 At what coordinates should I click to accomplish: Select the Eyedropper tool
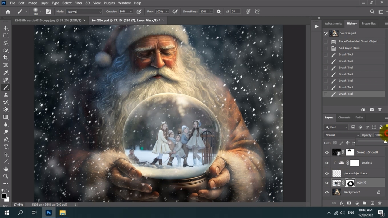pos(6,73)
